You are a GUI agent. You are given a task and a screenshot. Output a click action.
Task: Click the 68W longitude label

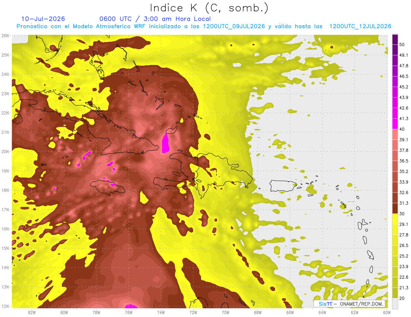258,312
